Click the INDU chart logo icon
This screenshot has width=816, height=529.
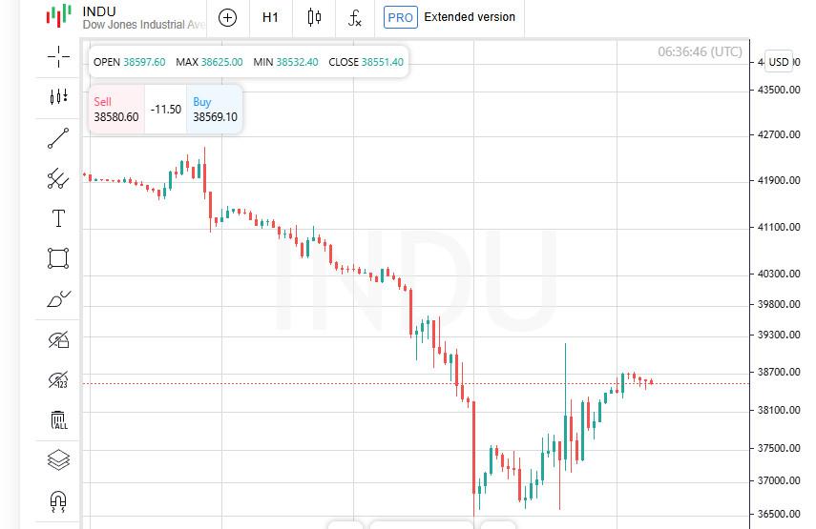pyautogui.click(x=59, y=15)
